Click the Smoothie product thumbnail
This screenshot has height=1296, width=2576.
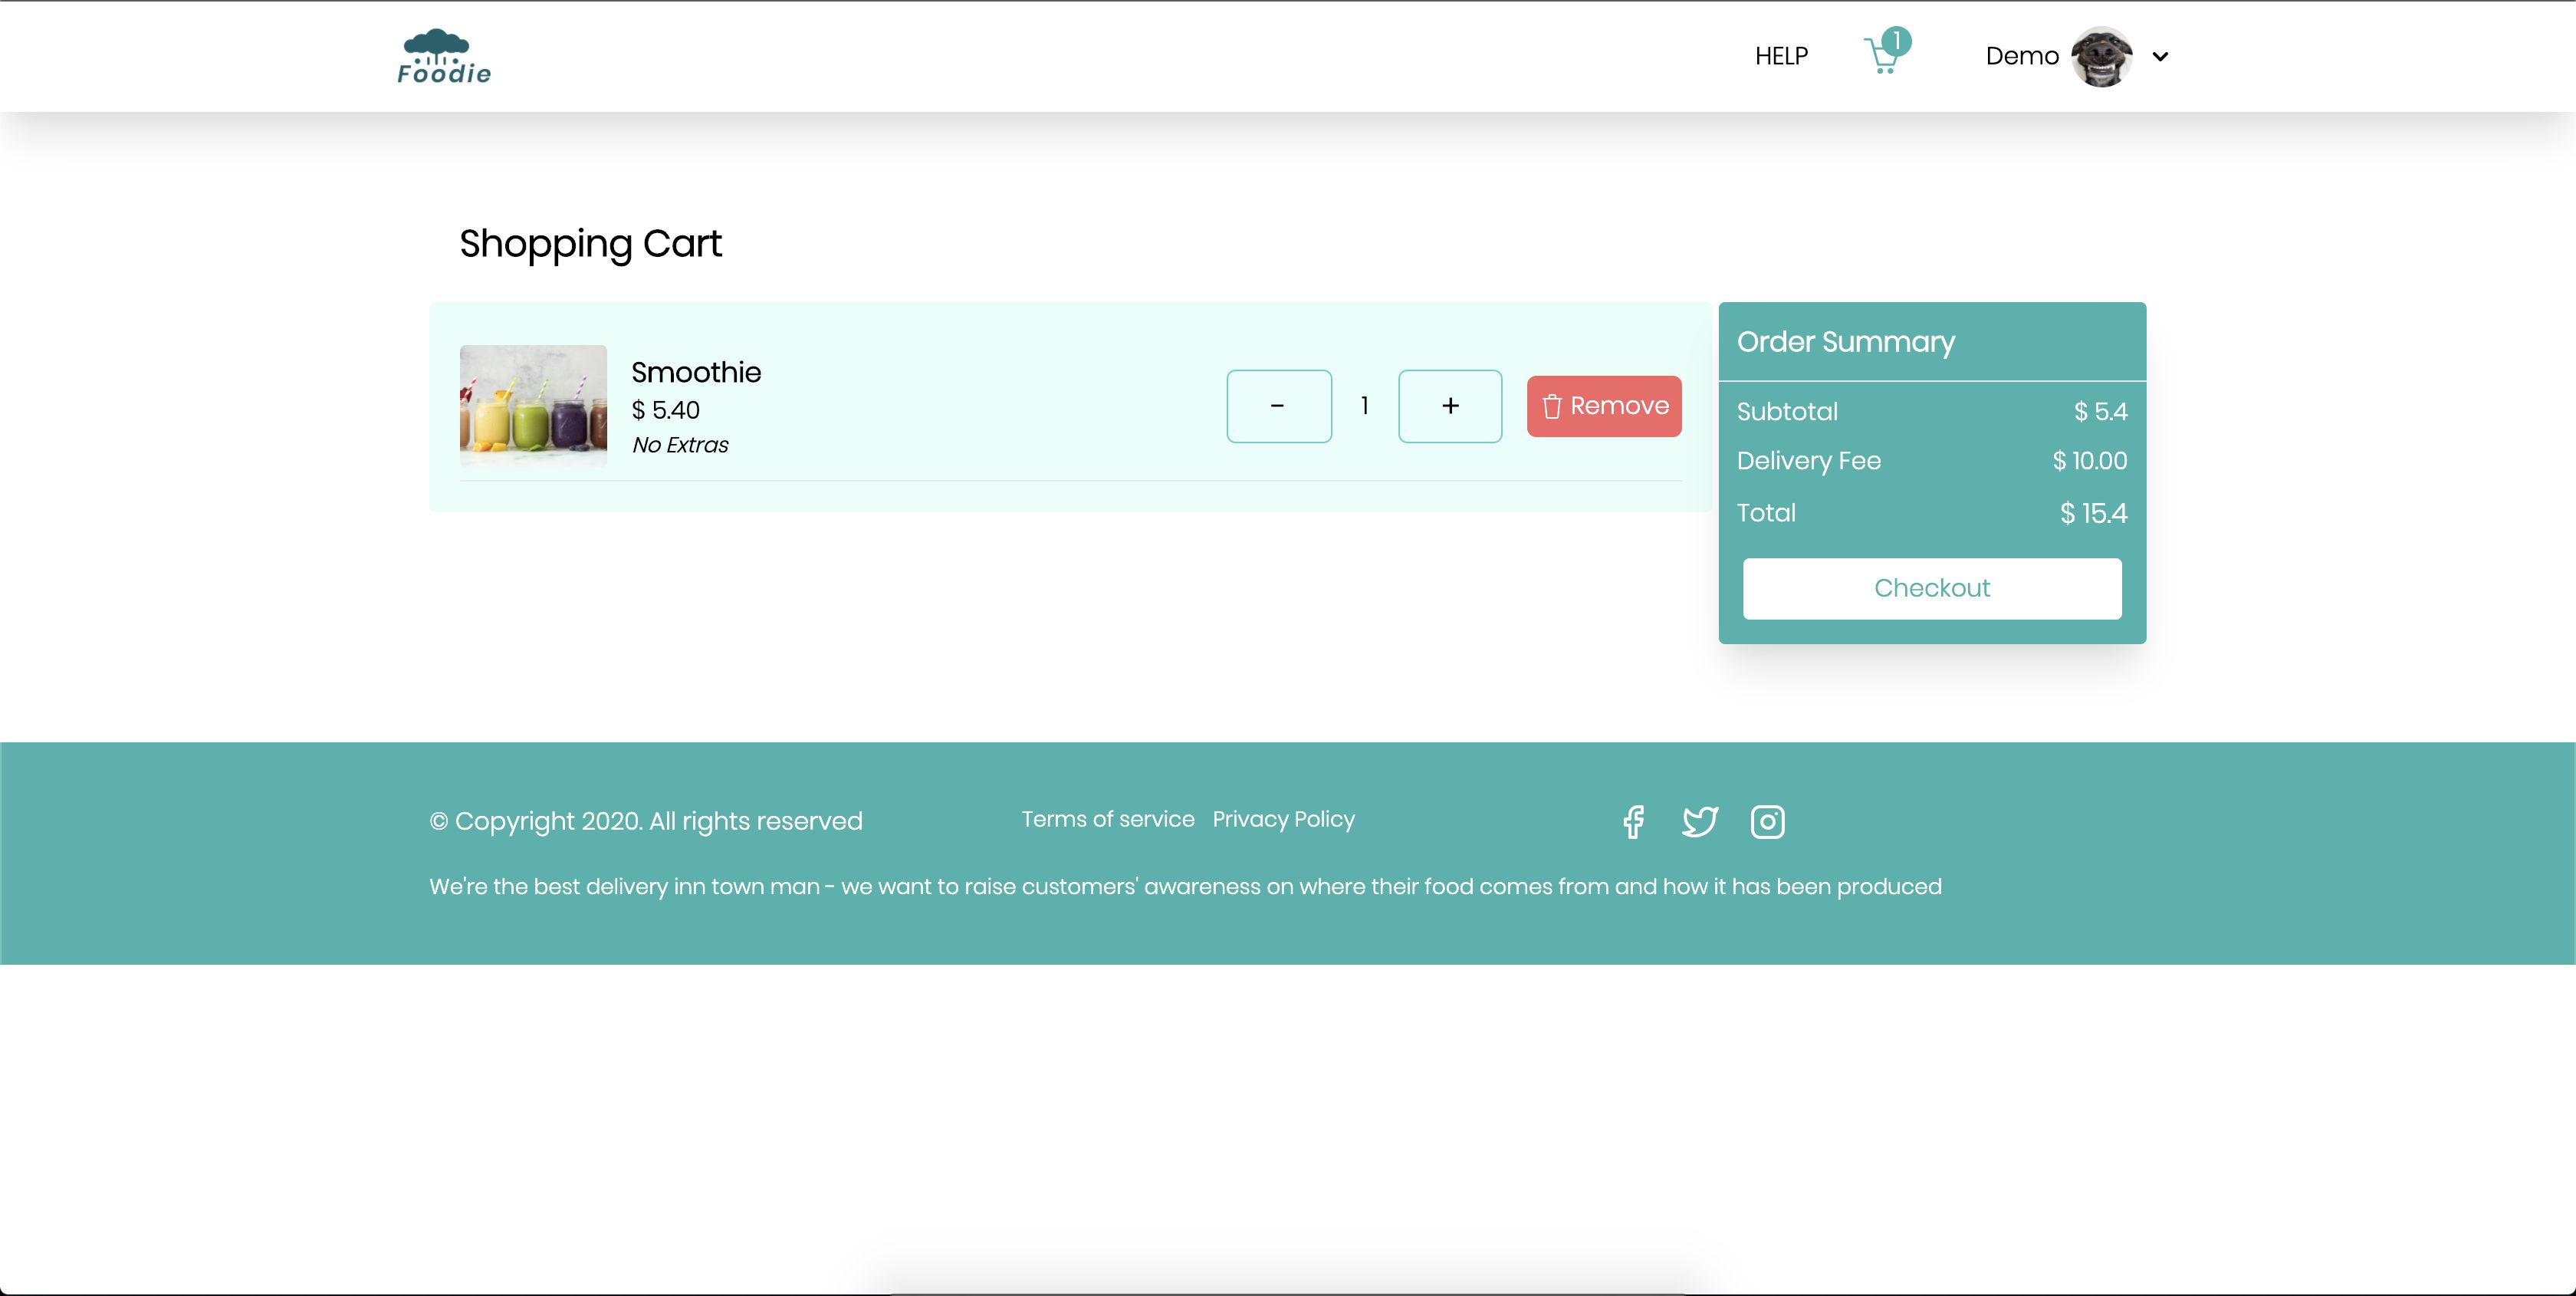(x=533, y=405)
